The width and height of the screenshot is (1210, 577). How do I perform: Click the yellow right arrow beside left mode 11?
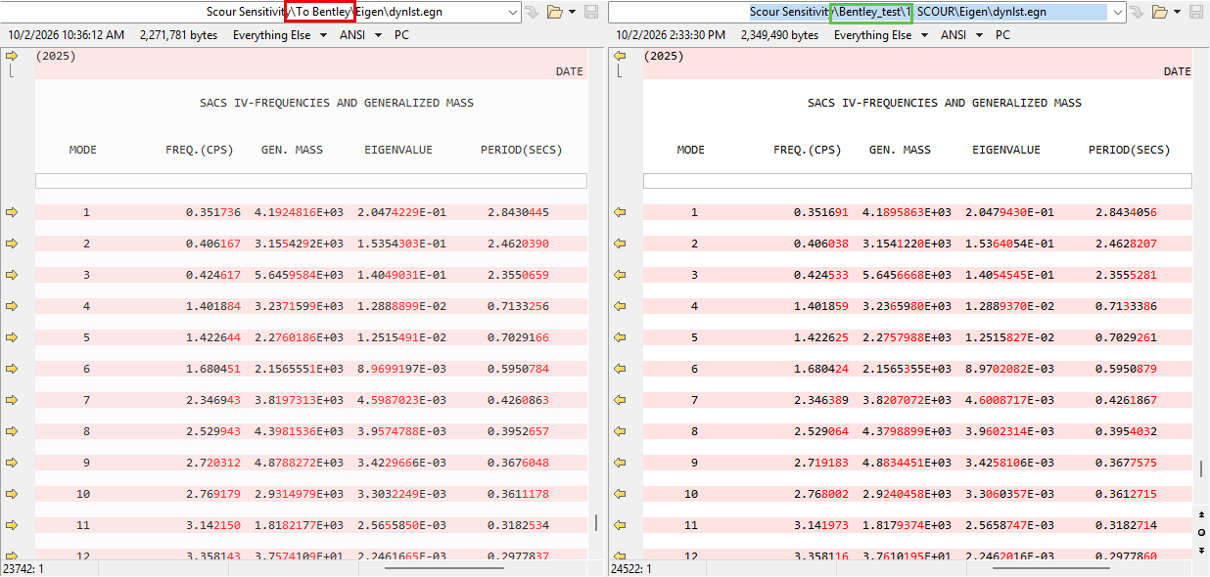pyautogui.click(x=12, y=525)
